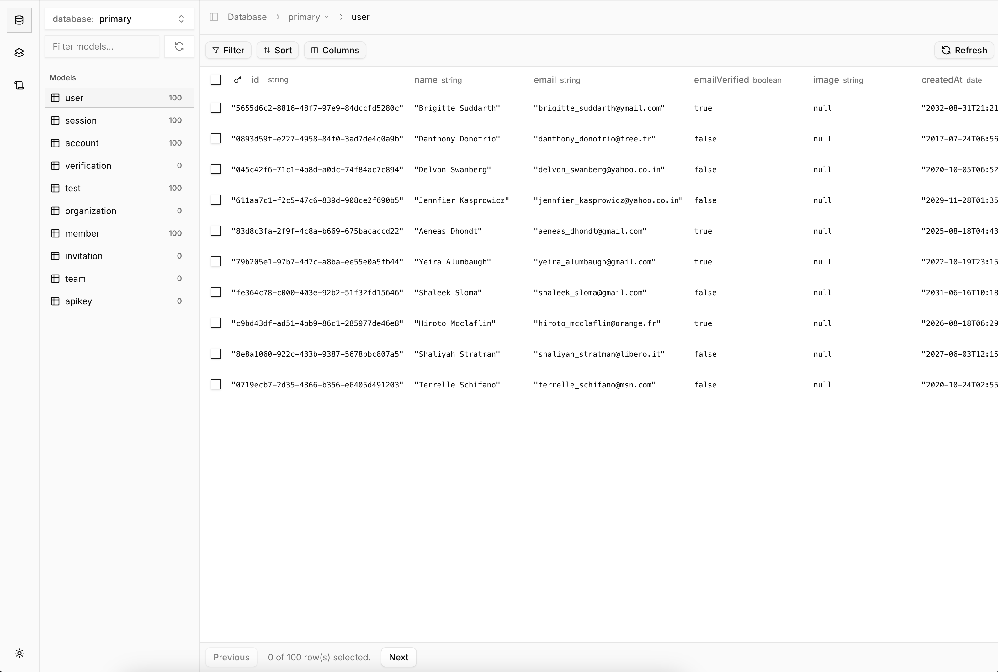Focus the Filter models input

point(102,46)
